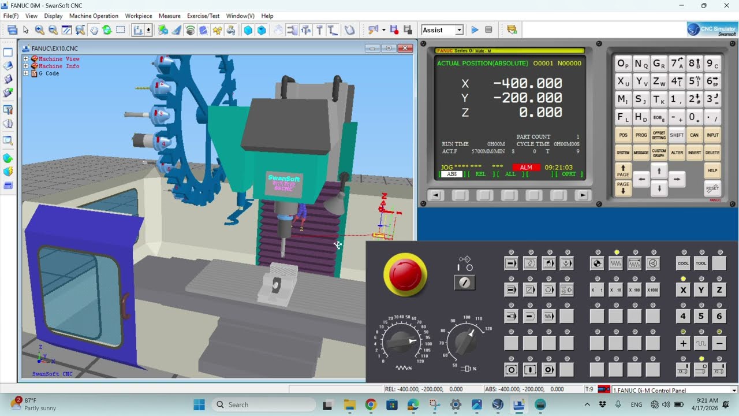Viewport: 739px width, 416px height.
Task: Open Google Chrome from the taskbar
Action: [x=371, y=404]
